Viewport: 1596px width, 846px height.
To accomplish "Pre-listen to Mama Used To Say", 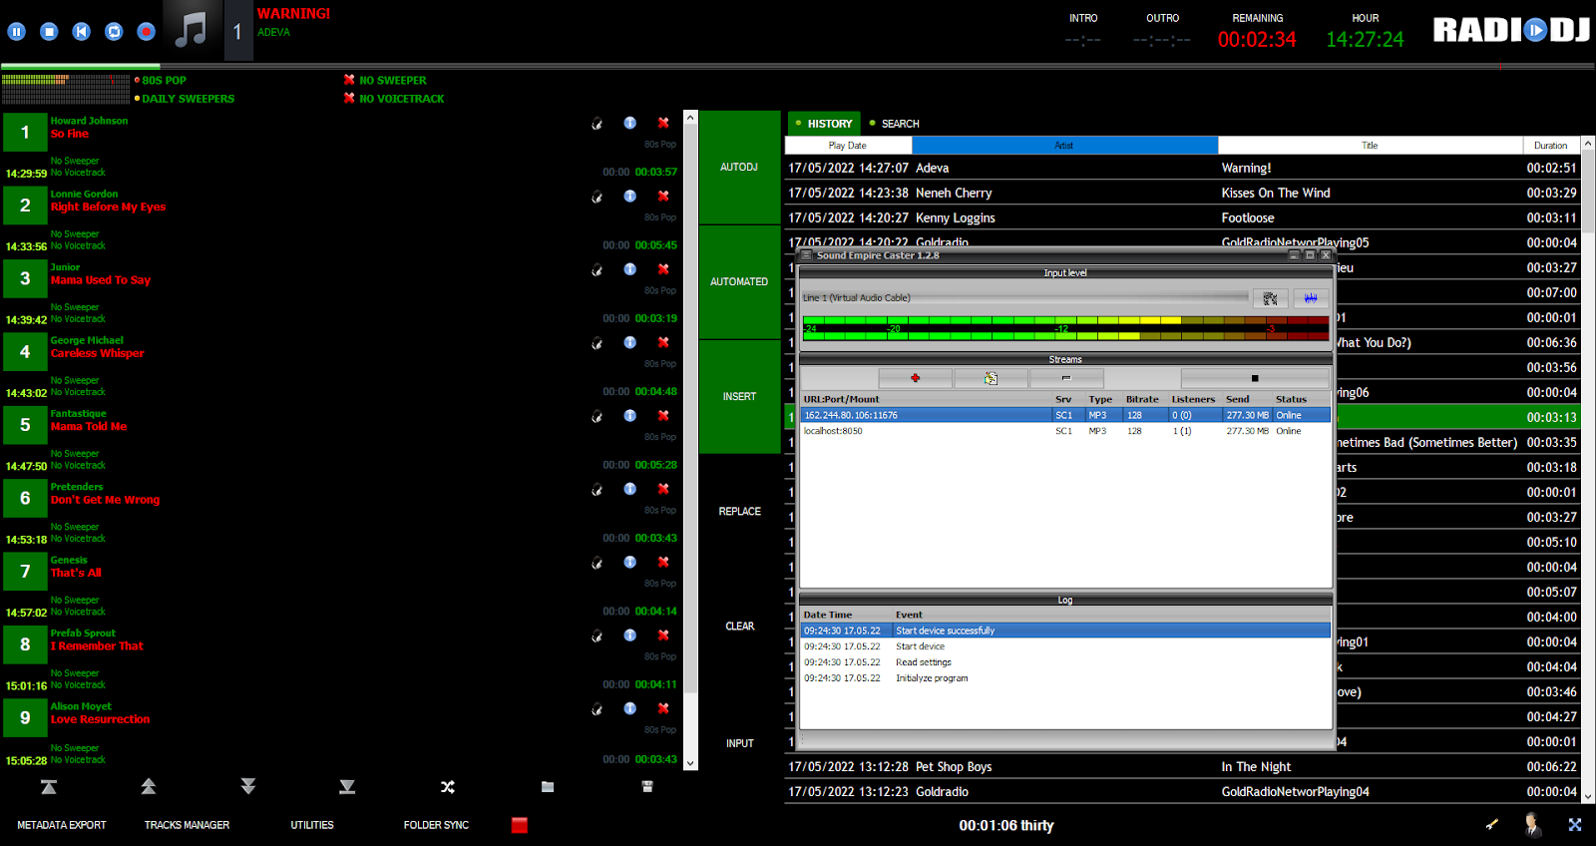I will [x=597, y=270].
